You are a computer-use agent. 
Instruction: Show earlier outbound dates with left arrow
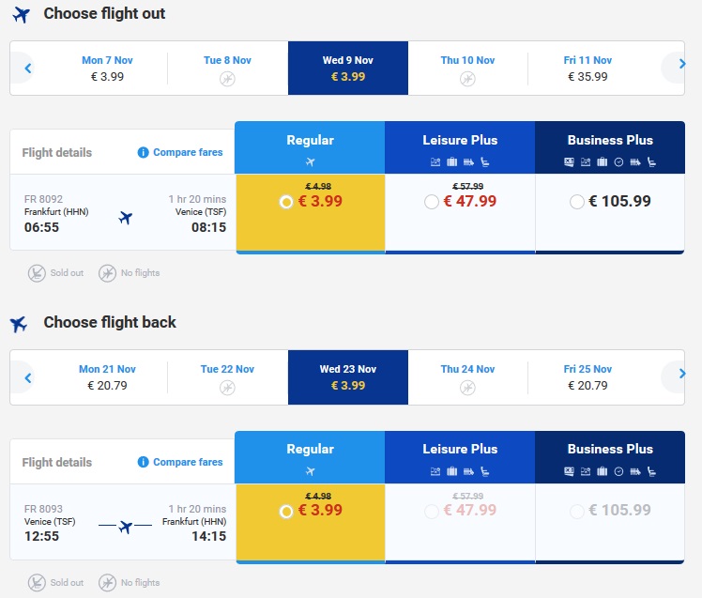point(28,68)
